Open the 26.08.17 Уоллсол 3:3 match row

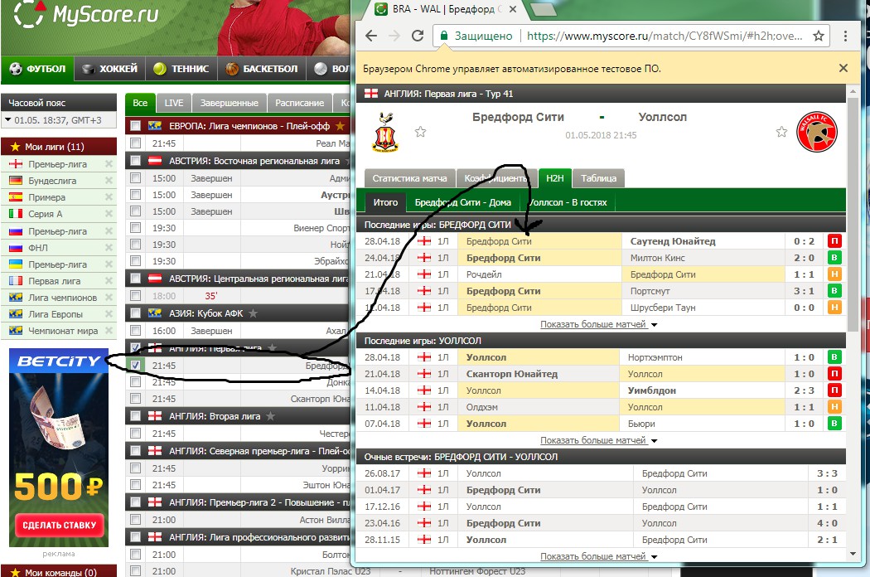tap(601, 473)
